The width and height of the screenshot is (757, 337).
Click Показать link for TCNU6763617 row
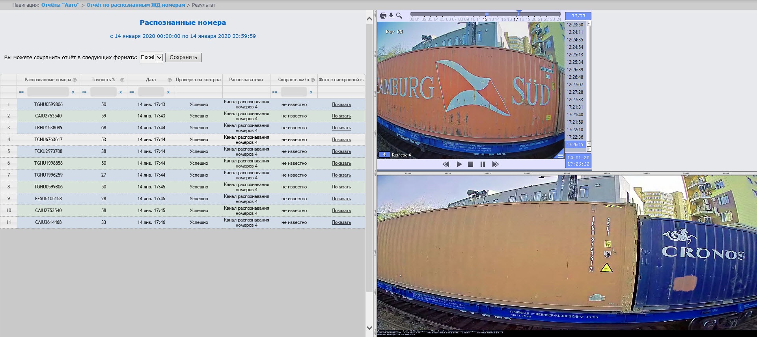pos(341,140)
